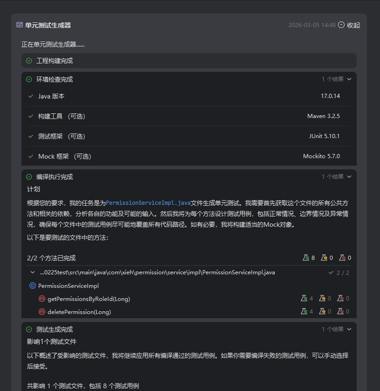
Task: Click the green check icon beside 工程构建完成
Action: [29, 61]
